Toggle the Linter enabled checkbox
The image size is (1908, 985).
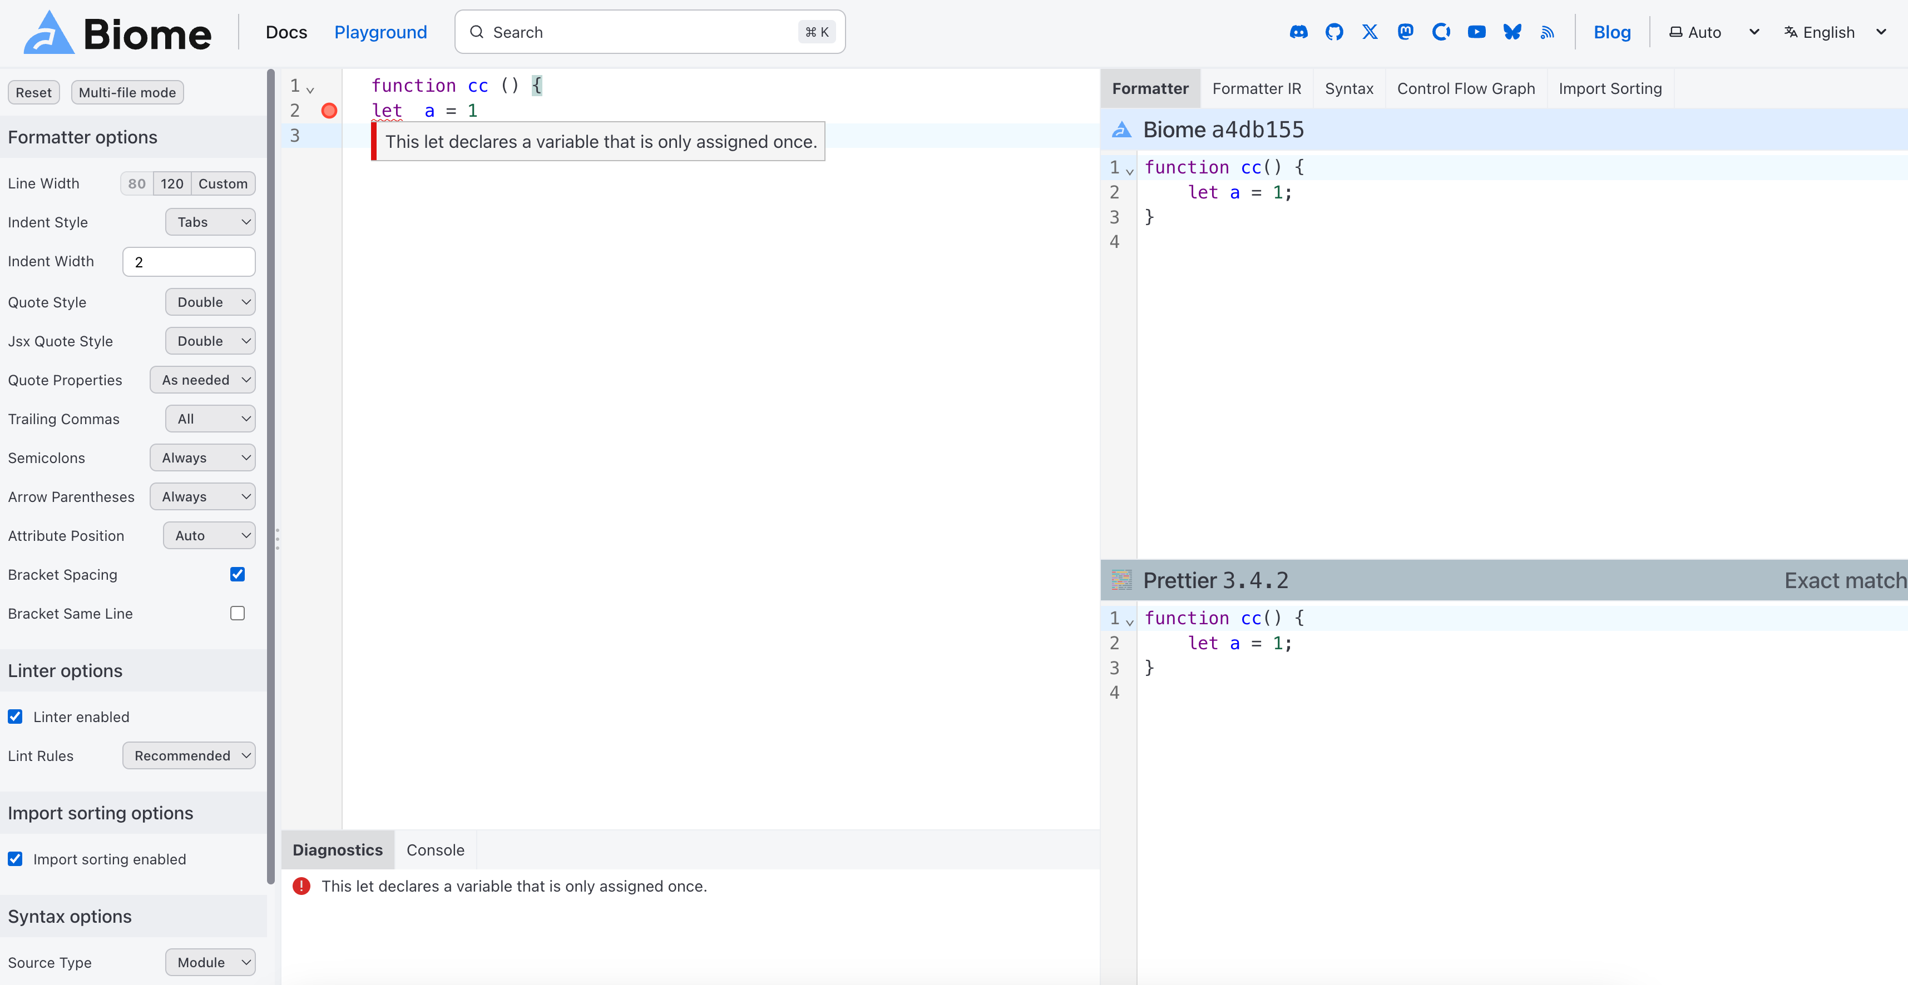[15, 717]
